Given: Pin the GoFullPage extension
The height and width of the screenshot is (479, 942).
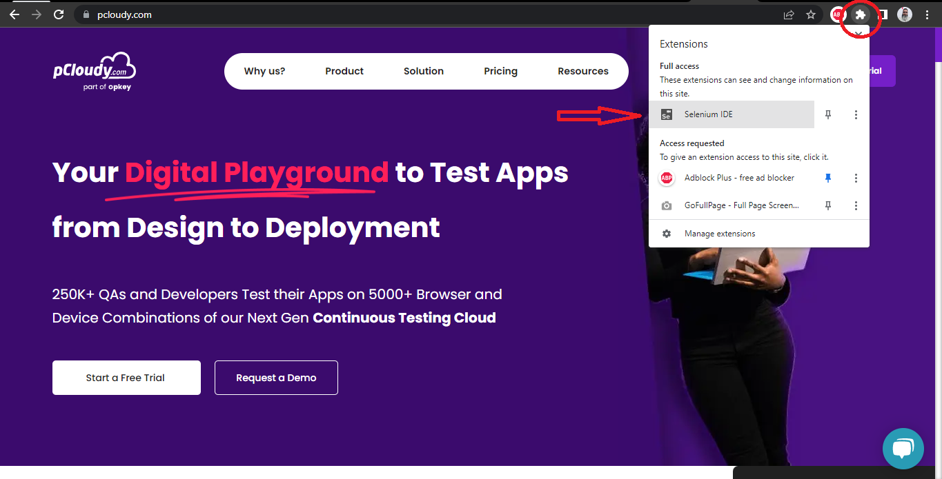Looking at the screenshot, I should pos(828,205).
